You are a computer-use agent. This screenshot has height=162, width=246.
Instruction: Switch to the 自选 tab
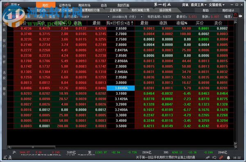tap(104, 5)
